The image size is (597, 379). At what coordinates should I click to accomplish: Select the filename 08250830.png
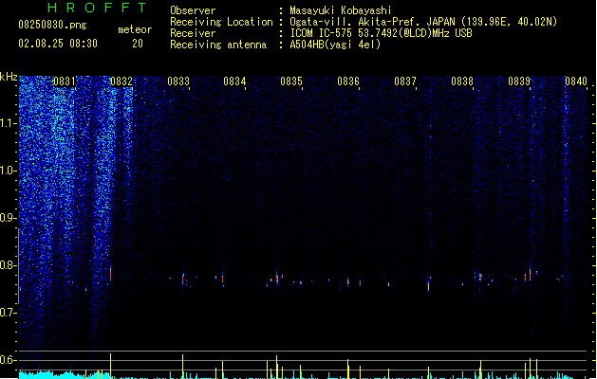52,25
